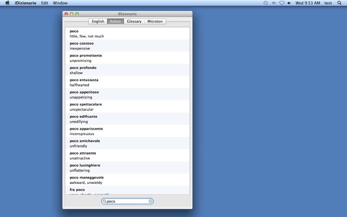This screenshot has width=347, height=217.
Task: Open Spotlight search magnifier icon
Action: point(339,3)
